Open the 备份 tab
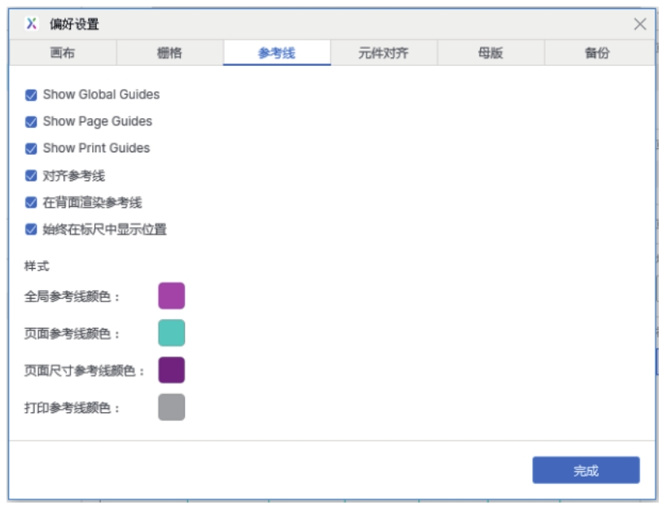Viewport: 662px width, 505px height. [x=597, y=53]
